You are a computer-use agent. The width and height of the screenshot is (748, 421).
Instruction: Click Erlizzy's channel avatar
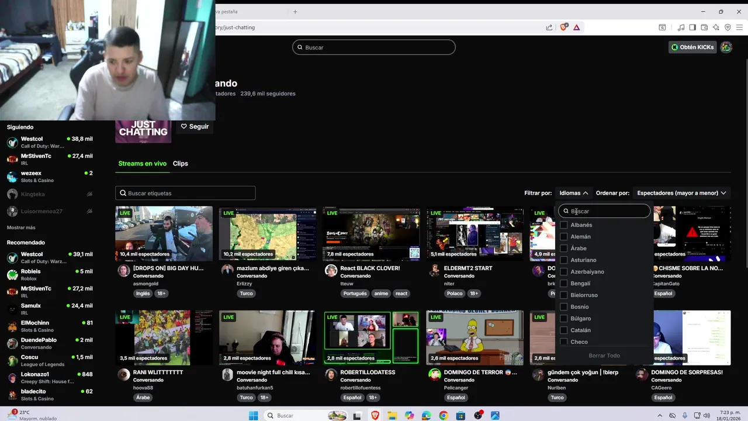tap(227, 270)
